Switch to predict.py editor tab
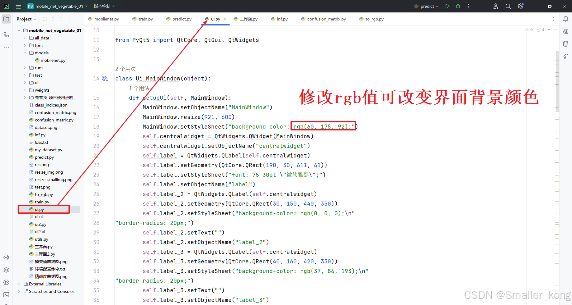The height and width of the screenshot is (305, 572). 179,19
